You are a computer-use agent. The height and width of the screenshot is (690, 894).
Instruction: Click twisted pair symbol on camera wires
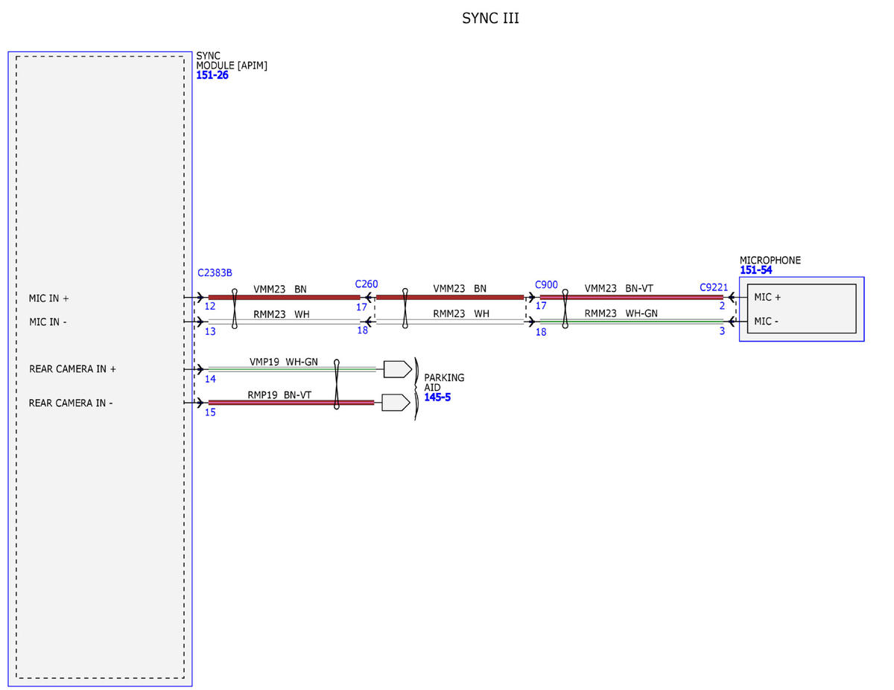click(337, 384)
